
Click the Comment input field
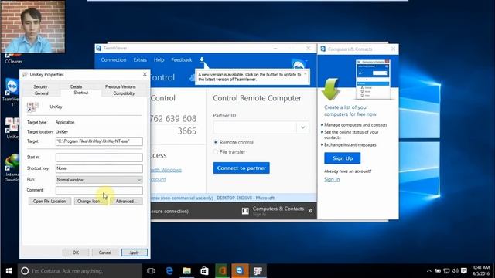point(99,190)
